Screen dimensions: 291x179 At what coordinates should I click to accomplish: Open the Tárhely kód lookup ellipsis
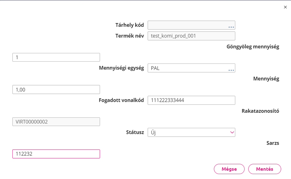point(231,27)
